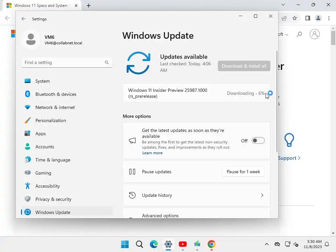
Task: Open Advanced options row
Action: (197, 213)
